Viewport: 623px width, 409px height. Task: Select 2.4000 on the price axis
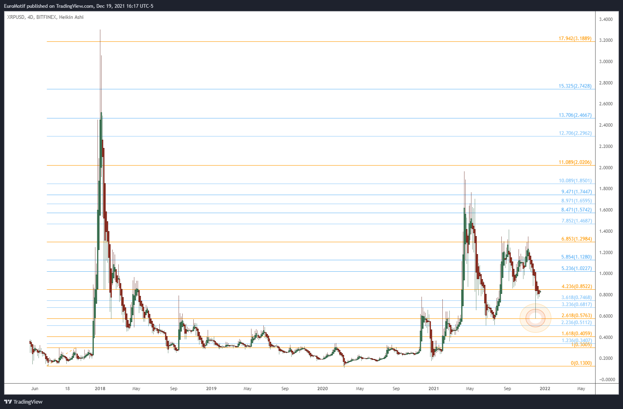click(x=606, y=125)
